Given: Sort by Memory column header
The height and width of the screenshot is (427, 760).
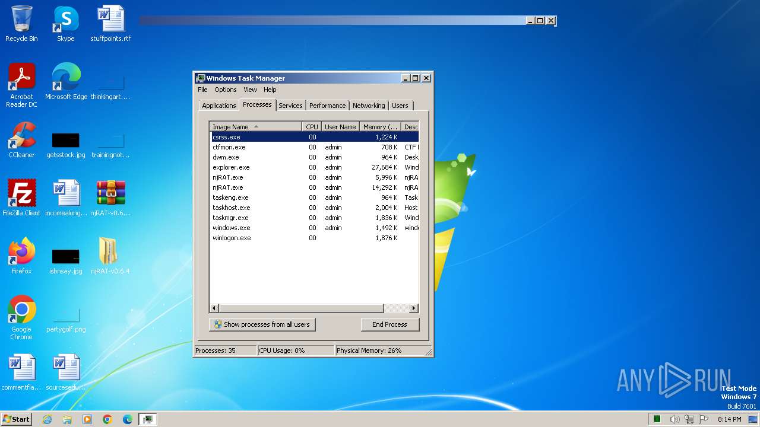Looking at the screenshot, I should point(381,126).
